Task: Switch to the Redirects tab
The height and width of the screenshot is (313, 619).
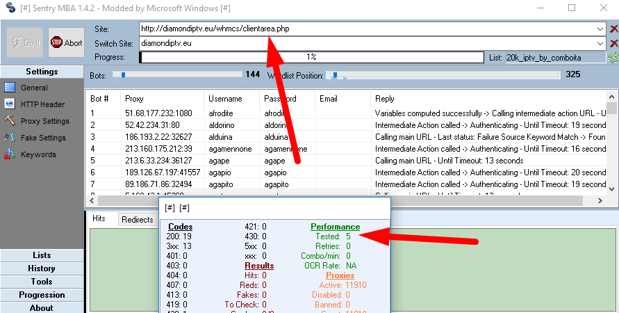Action: pos(137,219)
